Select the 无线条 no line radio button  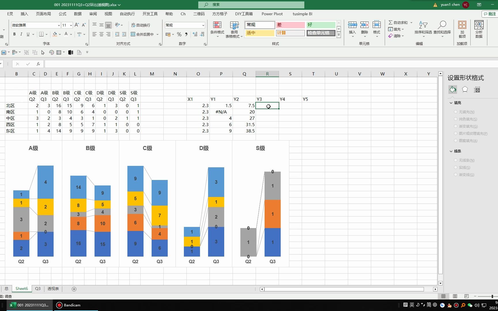[455, 160]
